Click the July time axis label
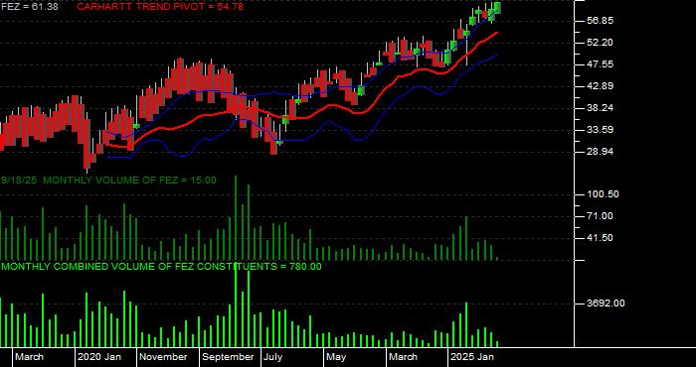The image size is (696, 367). tap(272, 357)
